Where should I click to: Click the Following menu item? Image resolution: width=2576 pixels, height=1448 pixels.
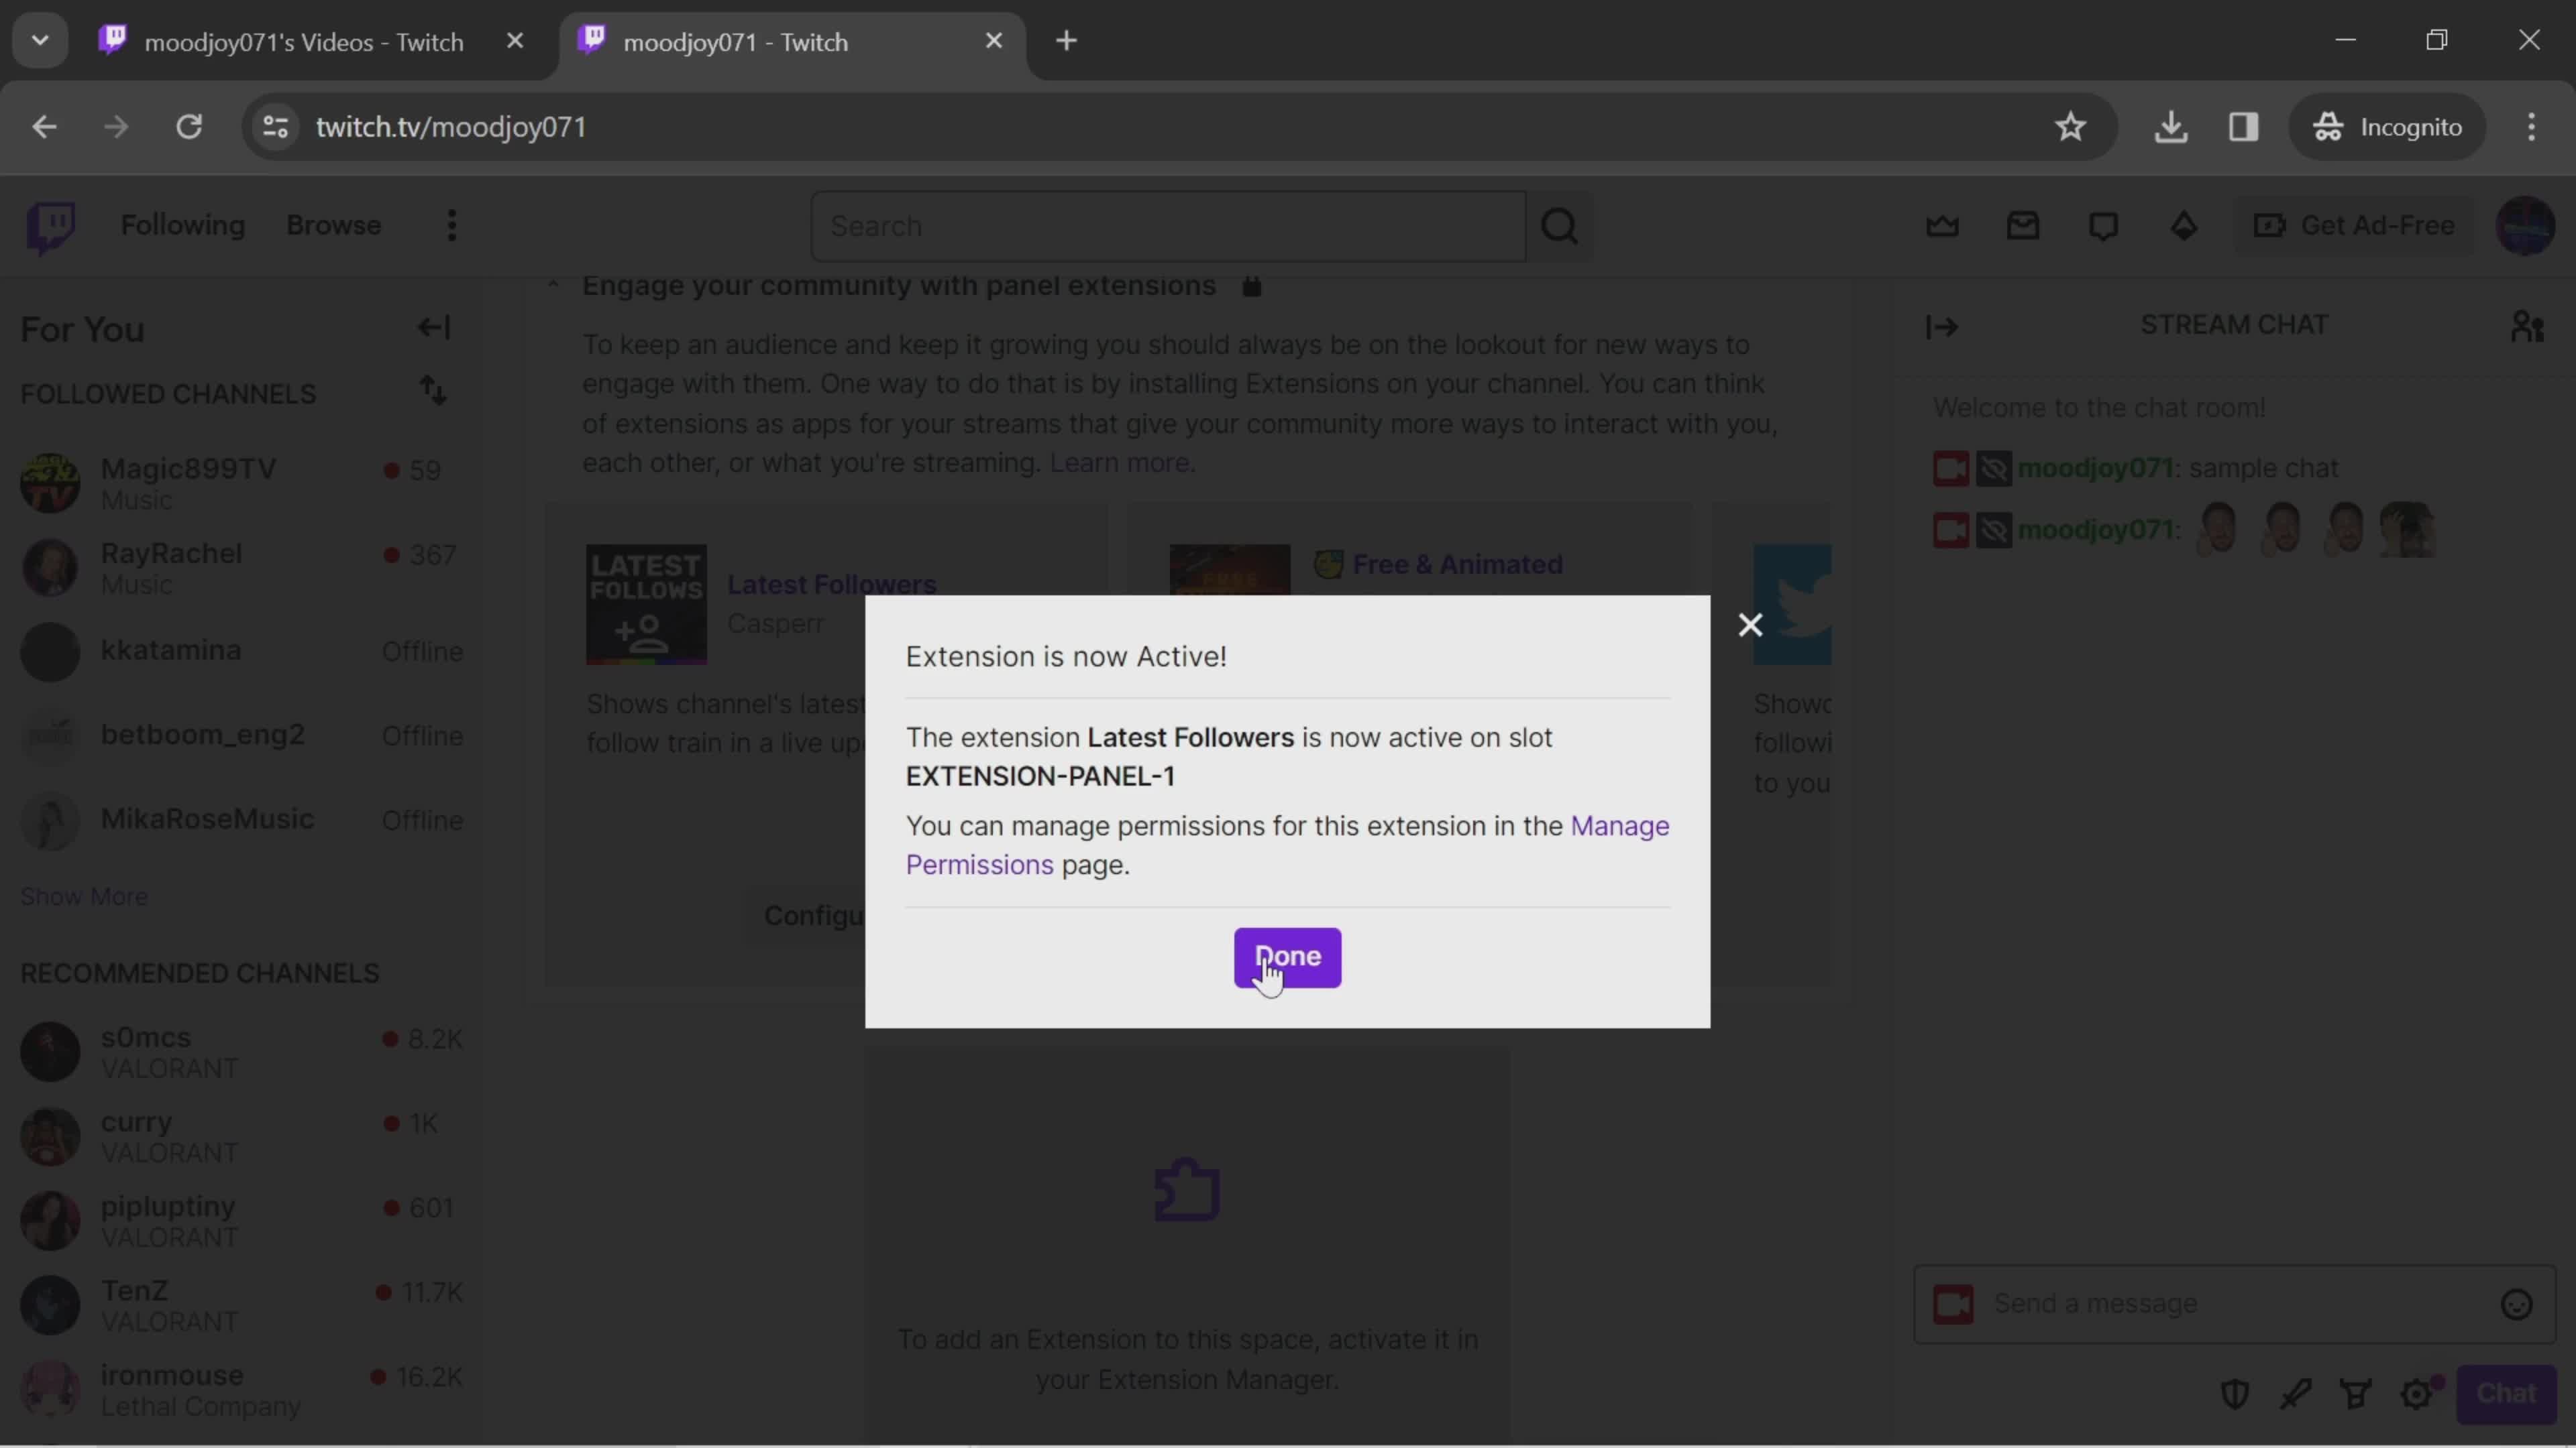[x=182, y=225]
